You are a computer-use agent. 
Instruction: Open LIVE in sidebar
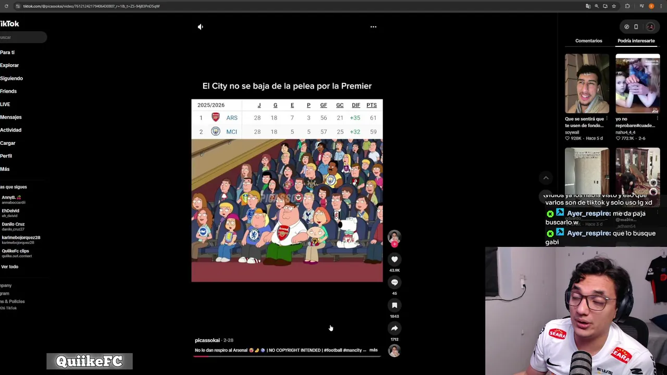point(5,104)
